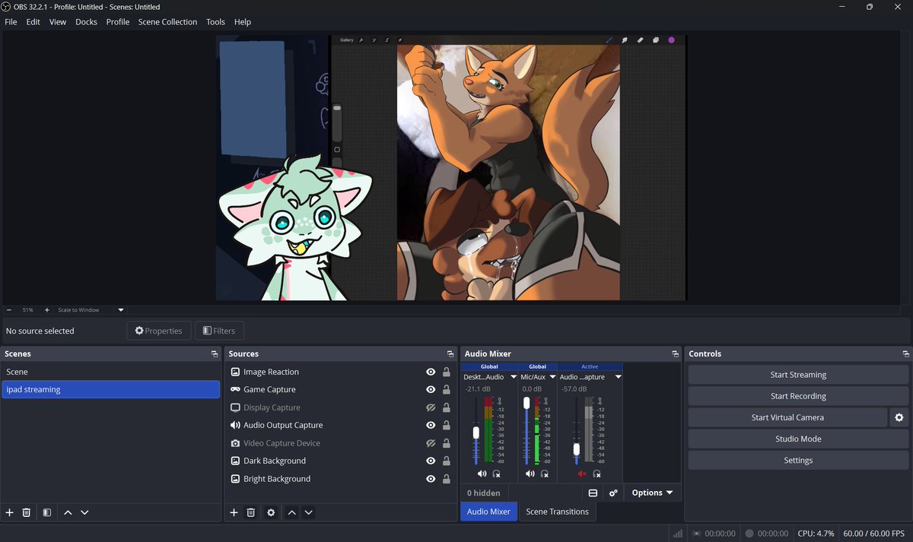Viewport: 913px width, 542px height.
Task: Toggle the lock on the Dark Background source
Action: pyautogui.click(x=447, y=461)
